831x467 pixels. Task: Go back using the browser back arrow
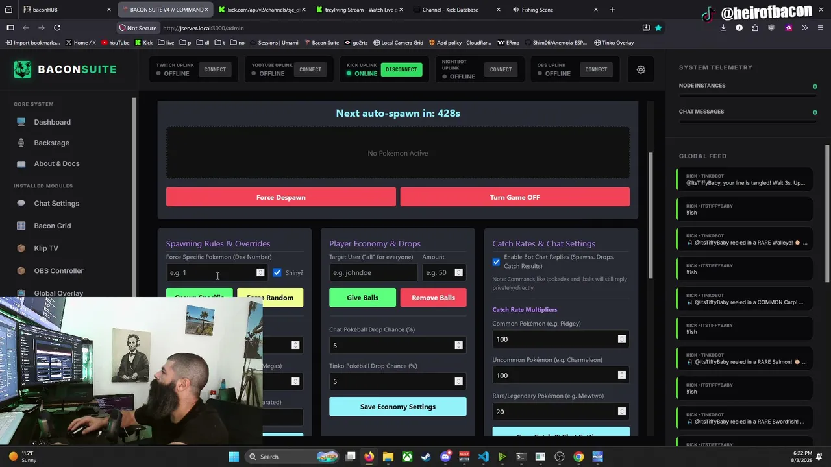[x=26, y=28]
